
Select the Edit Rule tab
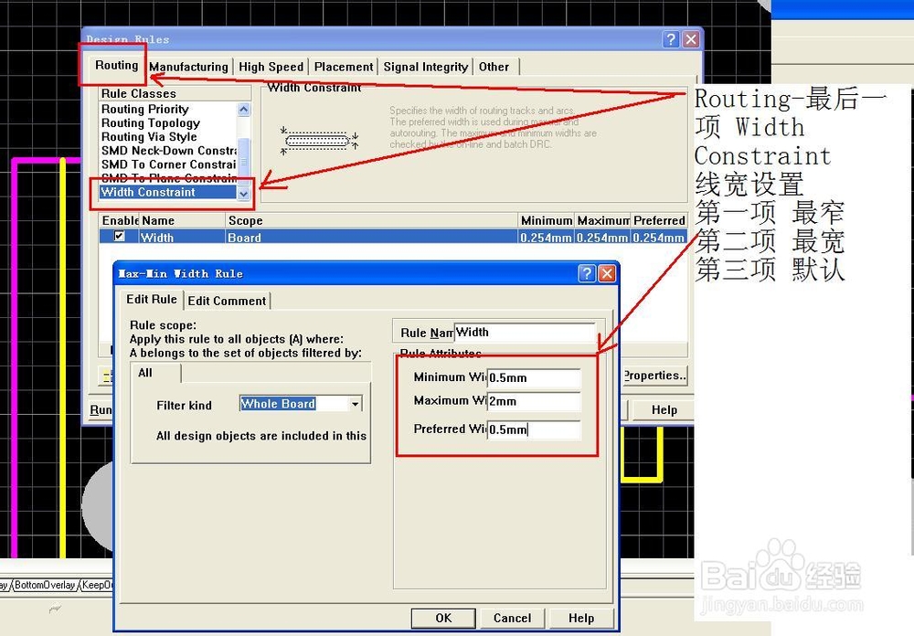click(152, 299)
